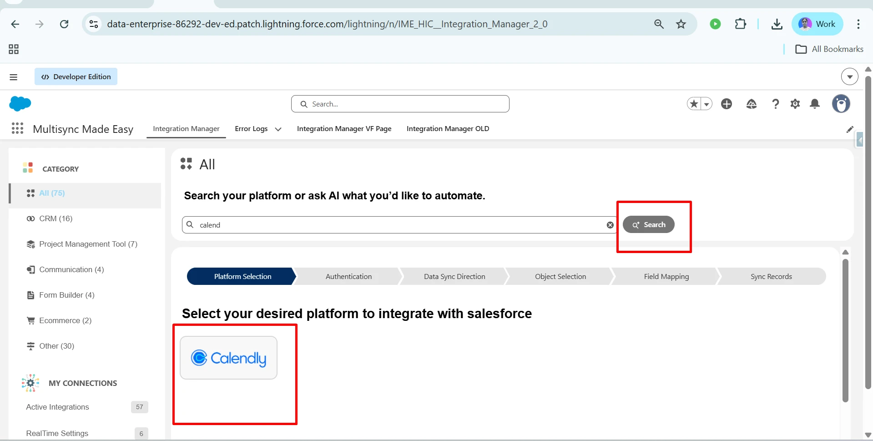
Task: Open Integration Manager OLD tab
Action: pyautogui.click(x=448, y=129)
